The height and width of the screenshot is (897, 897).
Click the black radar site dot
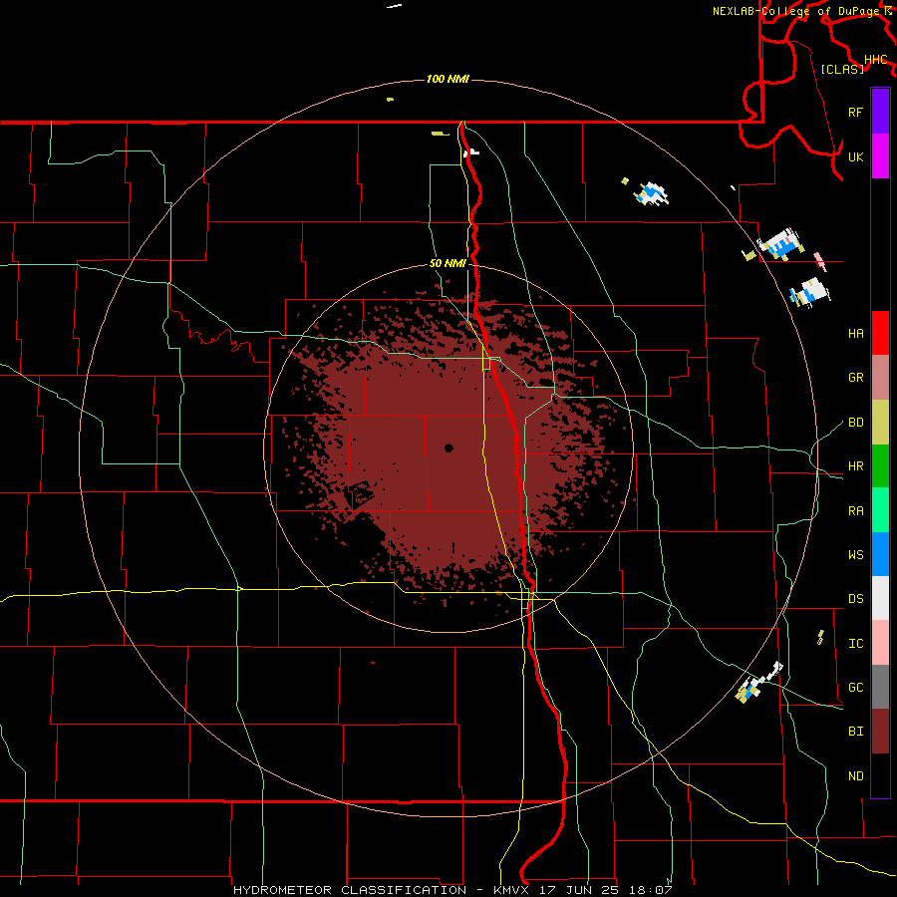point(448,448)
